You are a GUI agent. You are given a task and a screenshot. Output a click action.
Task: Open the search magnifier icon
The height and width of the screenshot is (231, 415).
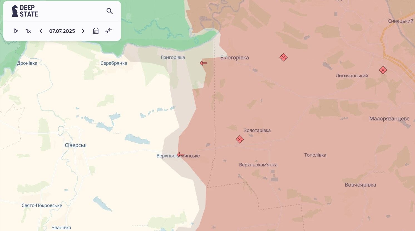tap(110, 11)
